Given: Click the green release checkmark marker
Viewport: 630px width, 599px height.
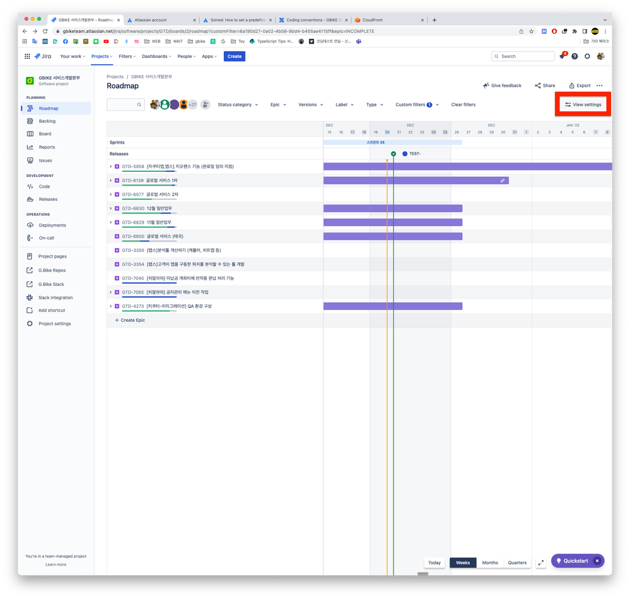Looking at the screenshot, I should (x=394, y=154).
